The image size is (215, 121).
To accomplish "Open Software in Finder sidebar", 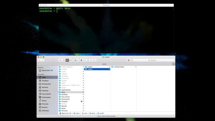I will pos(47,111).
